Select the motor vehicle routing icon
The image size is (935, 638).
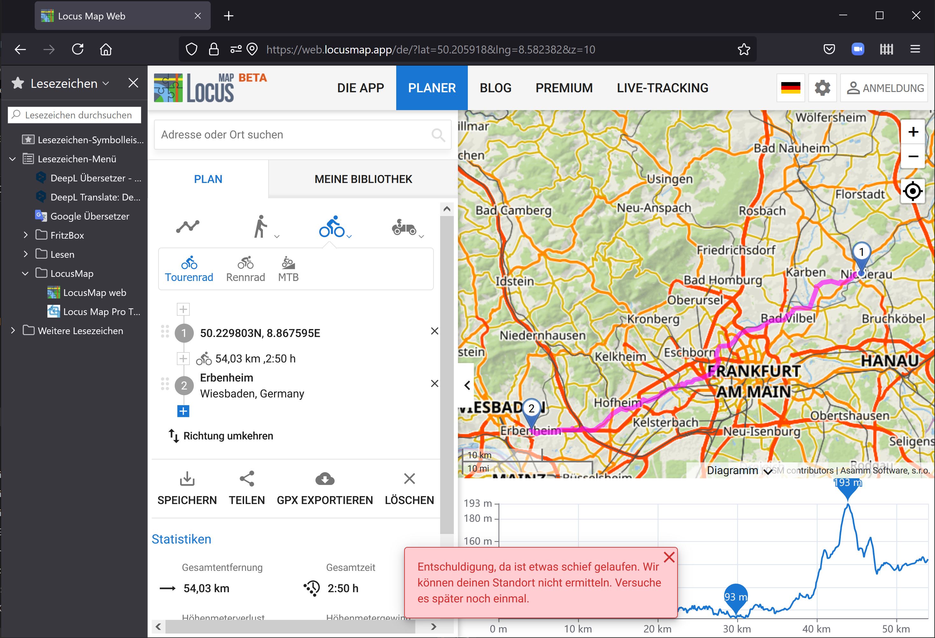404,227
